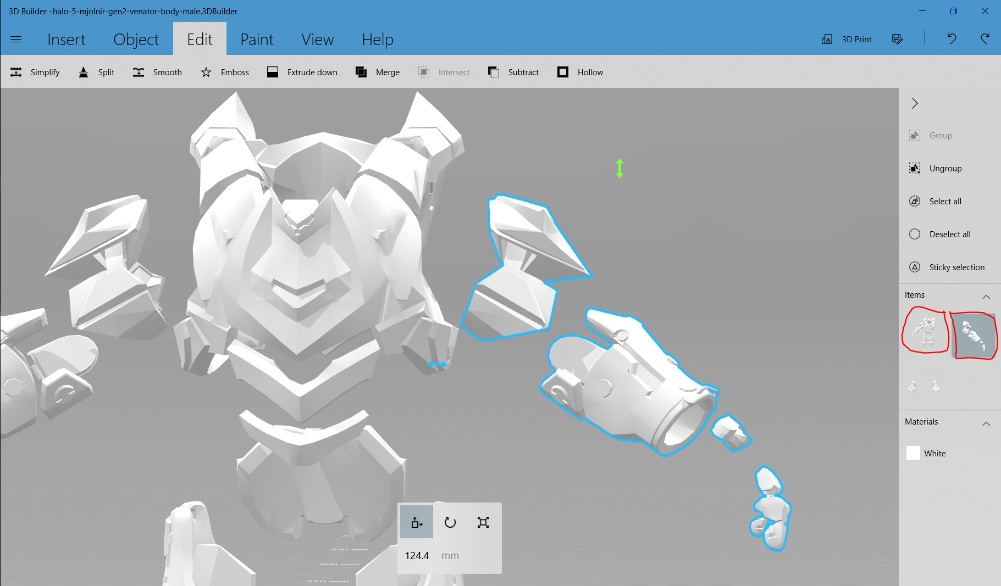Viewport: 1001px width, 586px height.
Task: Undo the last action
Action: [x=952, y=38]
